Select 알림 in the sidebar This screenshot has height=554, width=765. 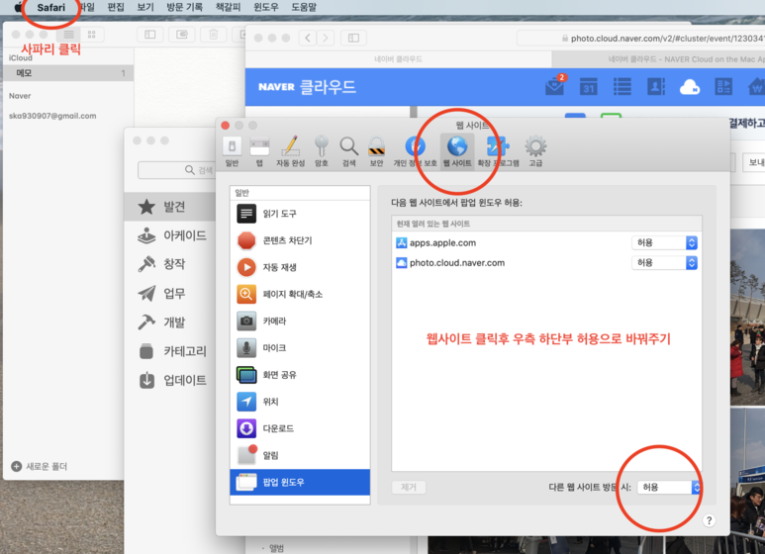point(300,455)
